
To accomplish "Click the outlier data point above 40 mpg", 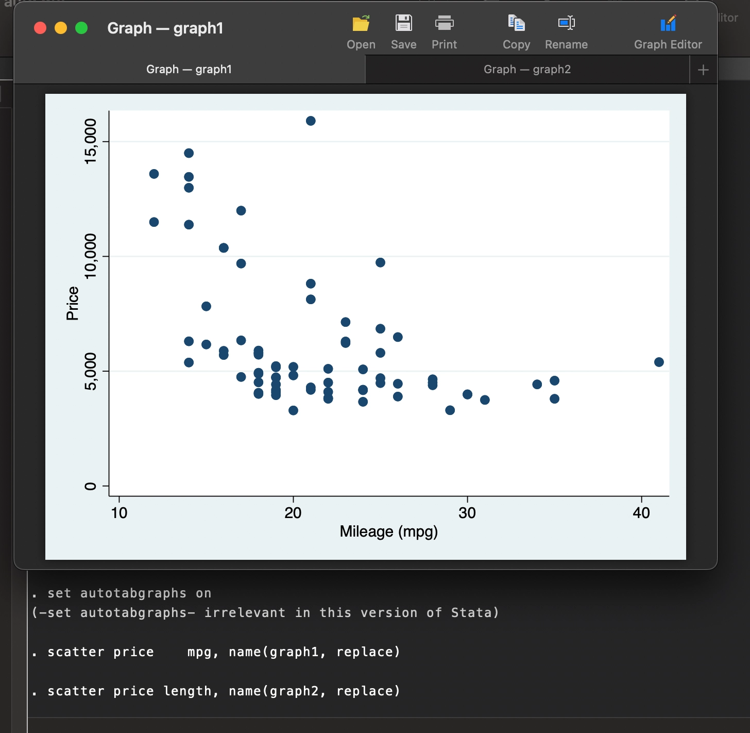I will pos(659,362).
